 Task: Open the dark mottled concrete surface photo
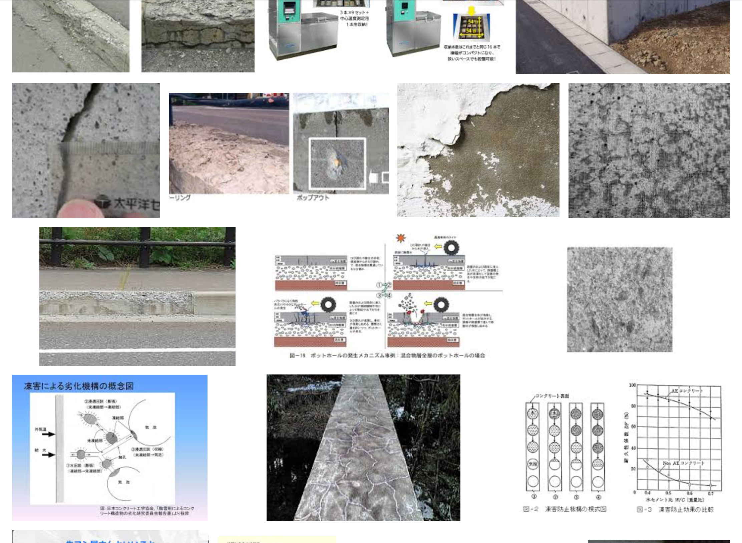click(649, 151)
